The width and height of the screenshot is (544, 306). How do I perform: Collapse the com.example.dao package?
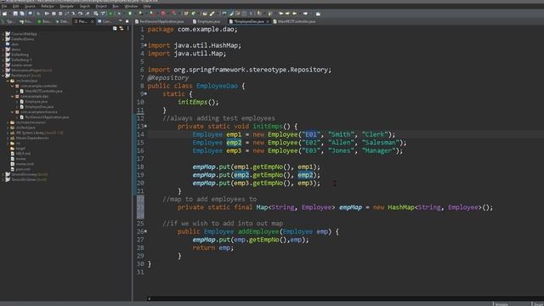[12, 96]
